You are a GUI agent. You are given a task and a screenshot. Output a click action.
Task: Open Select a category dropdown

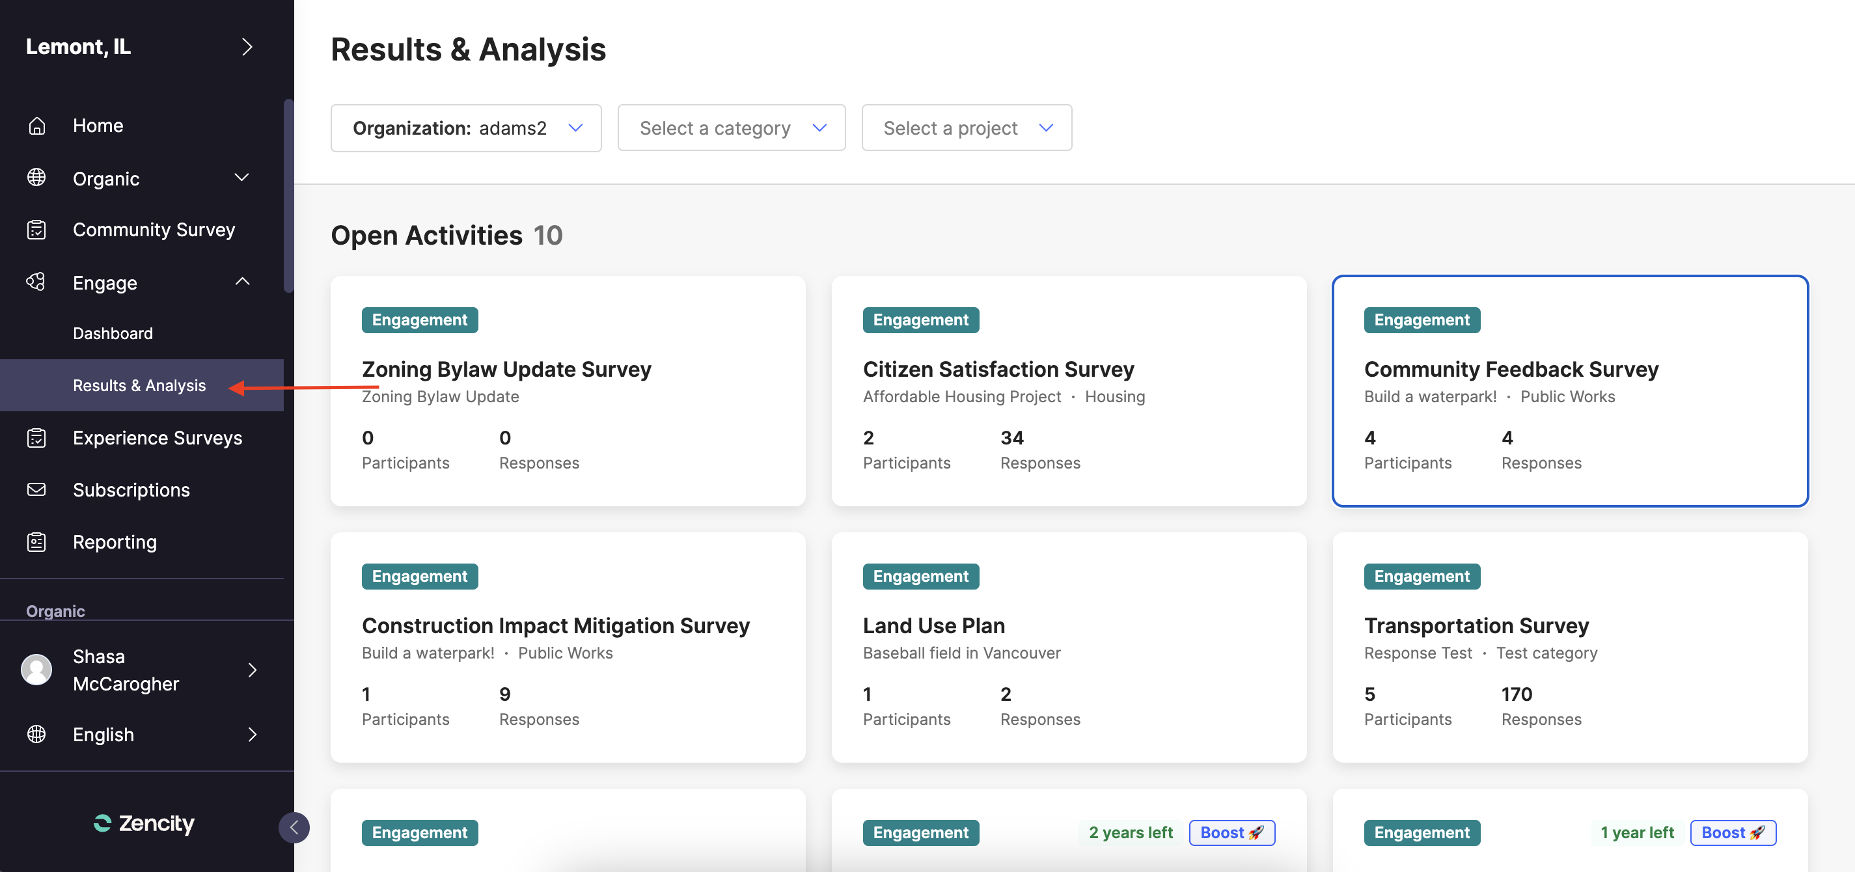click(x=731, y=128)
